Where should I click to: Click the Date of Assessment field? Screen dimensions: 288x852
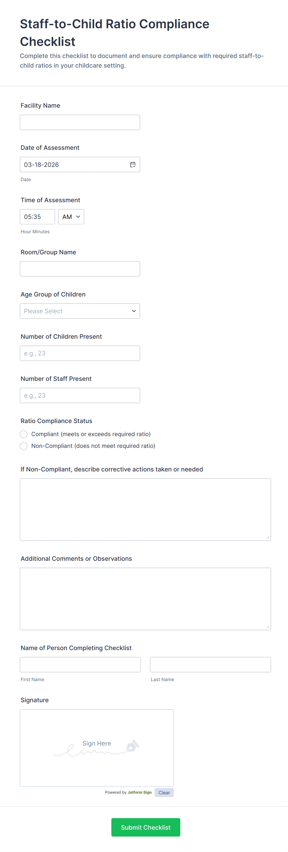coord(73,164)
